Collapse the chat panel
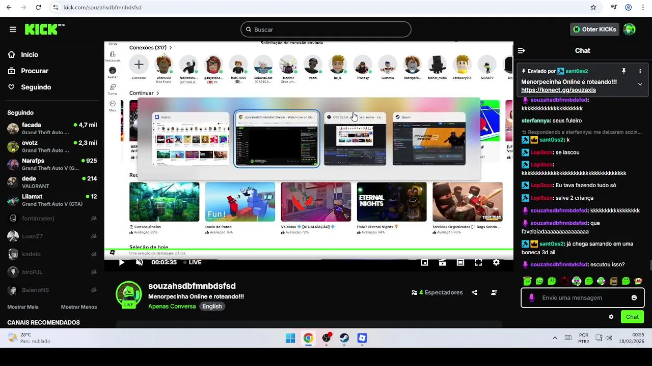The image size is (652, 366). (521, 50)
